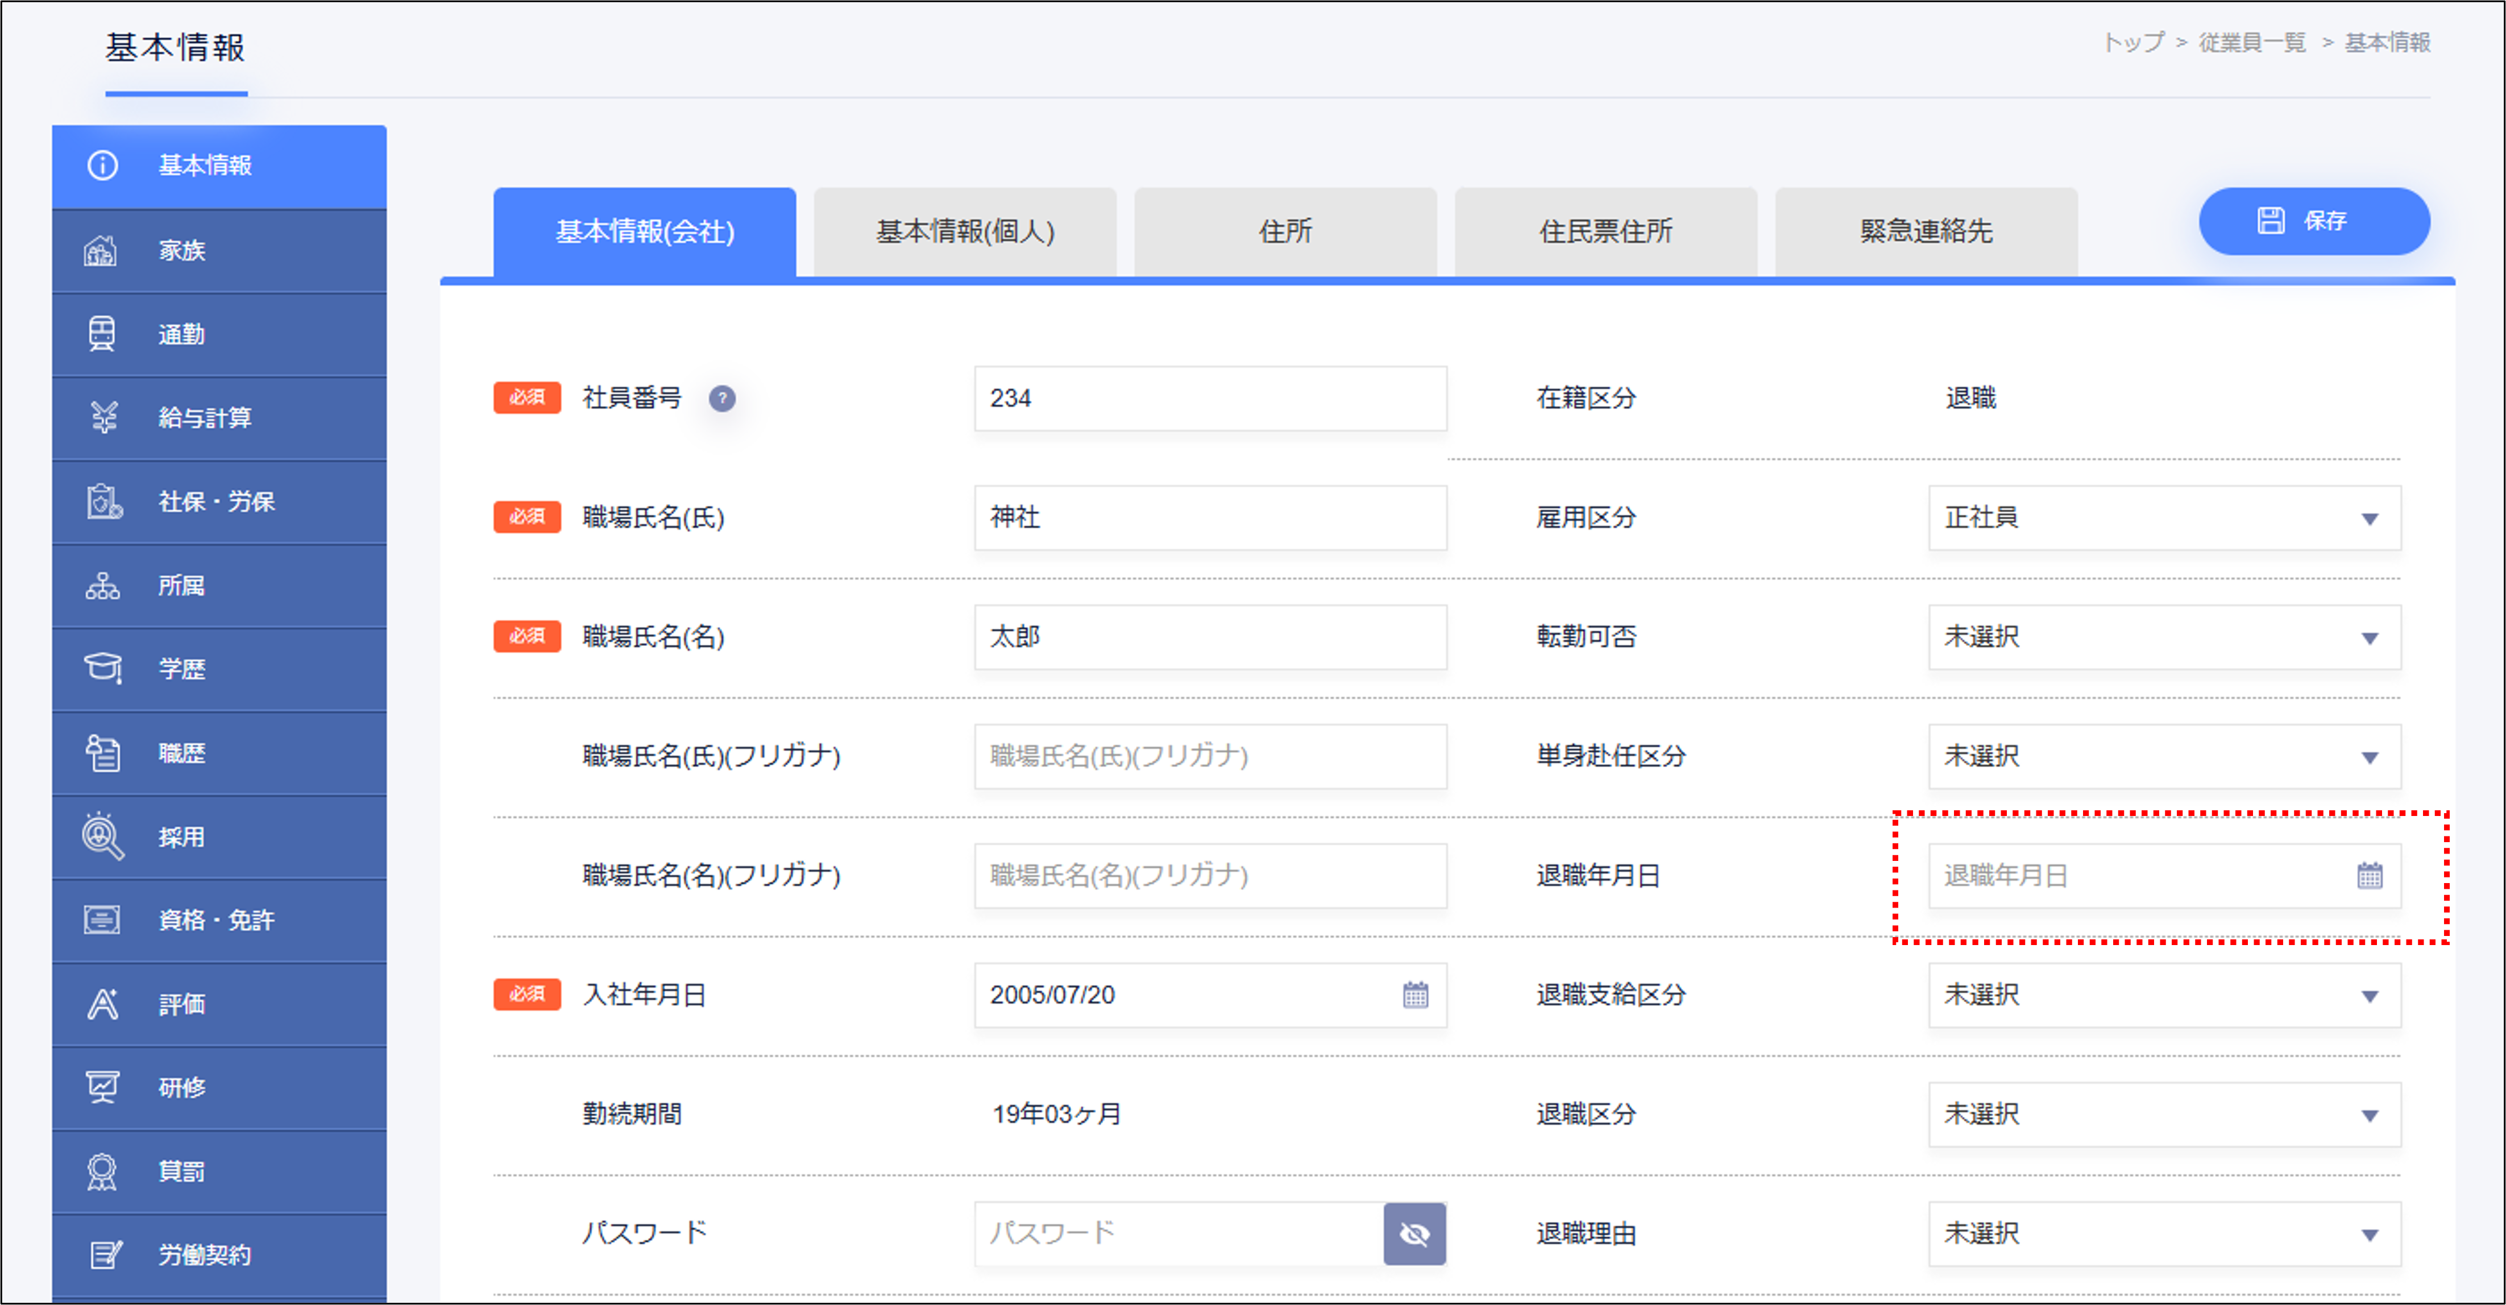Image resolution: width=2506 pixels, height=1305 pixels.
Task: Expand the 退職理由 dropdown
Action: tap(2164, 1233)
